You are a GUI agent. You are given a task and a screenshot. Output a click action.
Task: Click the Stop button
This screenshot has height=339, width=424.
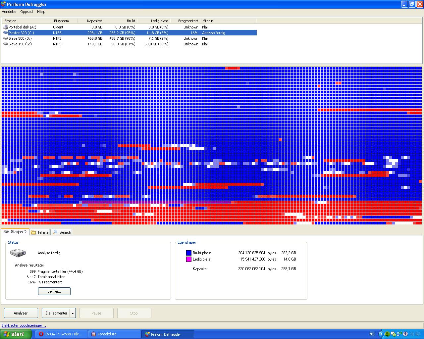click(134, 313)
